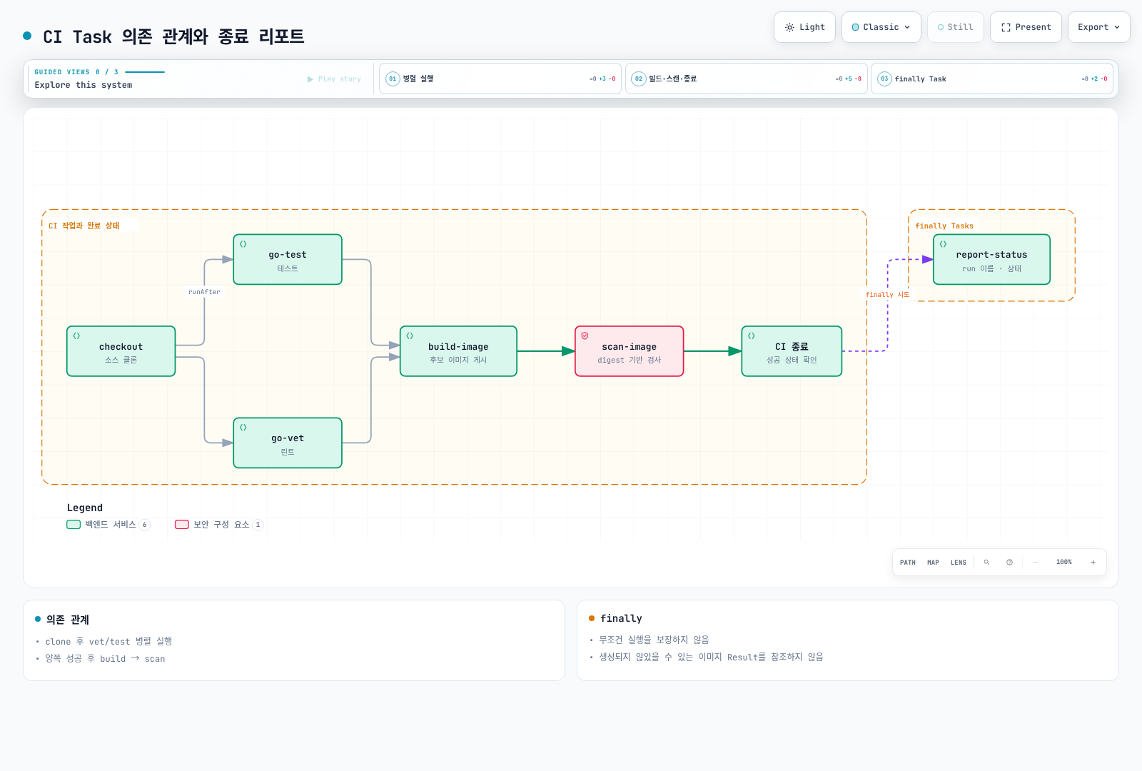Image resolution: width=1142 pixels, height=771 pixels.
Task: Click the play triangle icon beside Play story
Action: point(310,79)
